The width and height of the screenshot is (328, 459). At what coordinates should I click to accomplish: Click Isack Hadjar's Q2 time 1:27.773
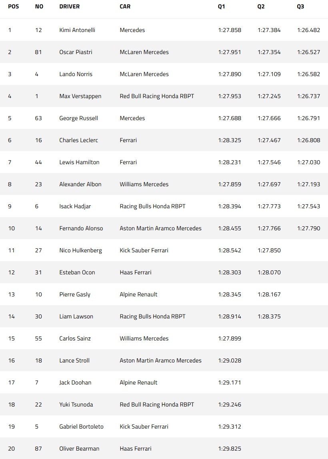point(269,206)
